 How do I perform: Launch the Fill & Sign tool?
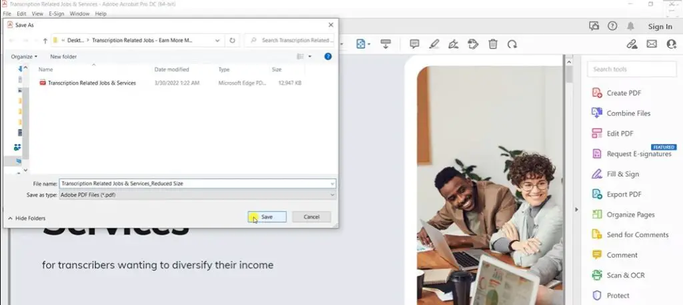(x=615, y=174)
